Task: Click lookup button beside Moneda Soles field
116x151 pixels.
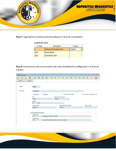Action: click(63, 103)
